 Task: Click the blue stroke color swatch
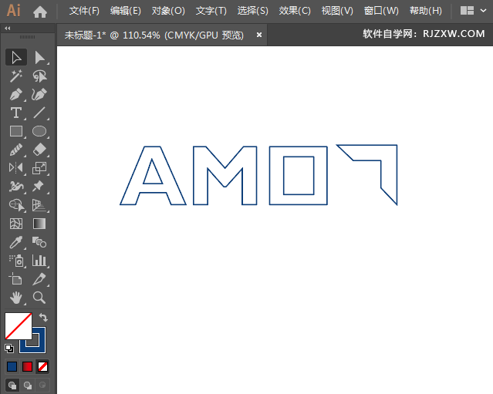(33, 340)
